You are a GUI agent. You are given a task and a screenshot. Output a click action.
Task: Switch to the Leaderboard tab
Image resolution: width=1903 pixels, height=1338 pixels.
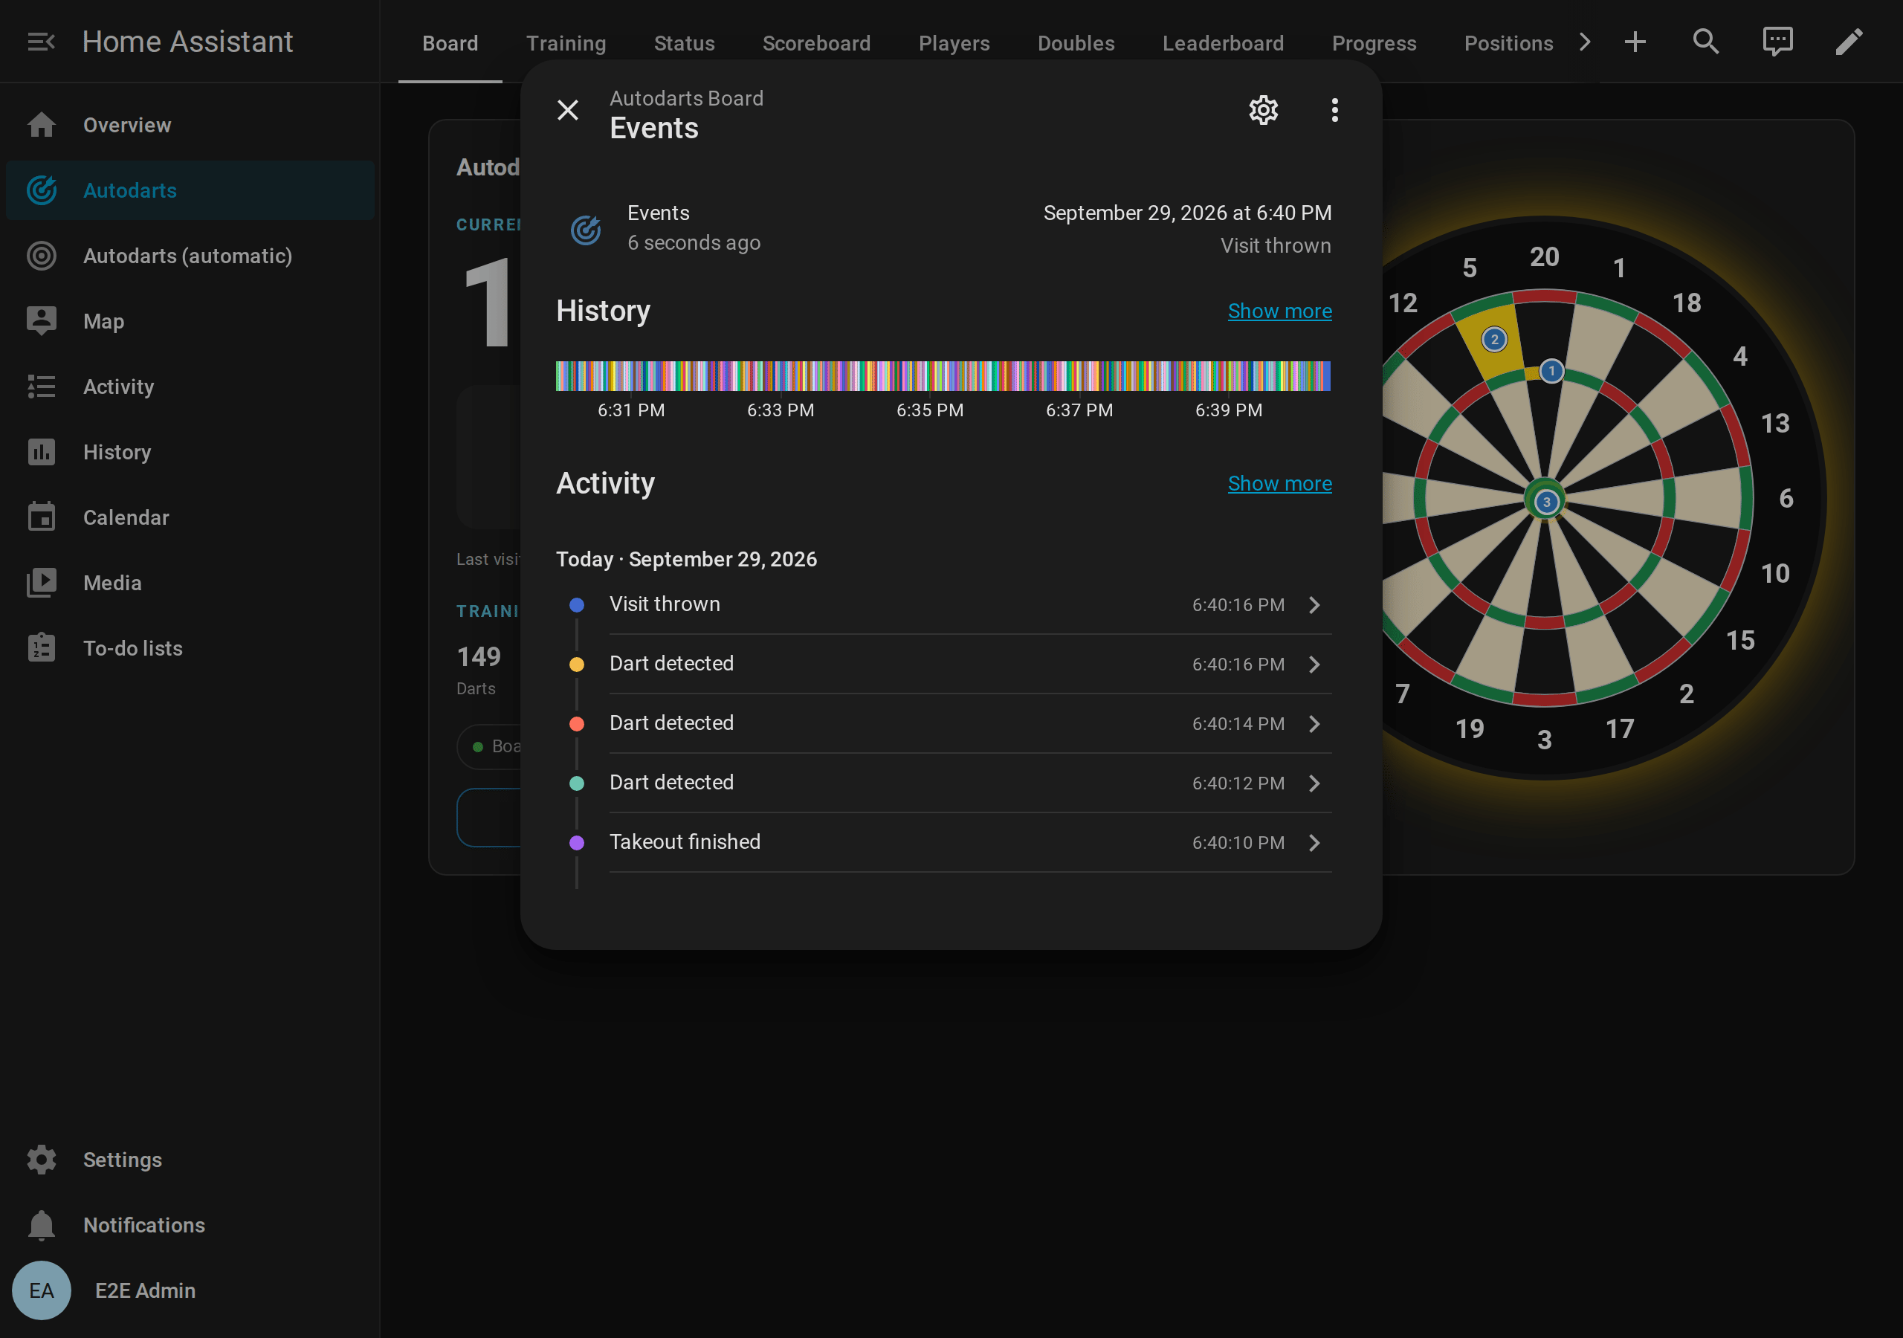(1223, 43)
